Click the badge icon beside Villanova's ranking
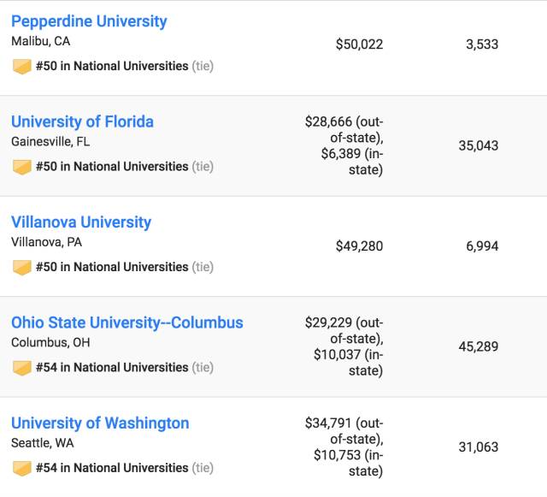 21,268
